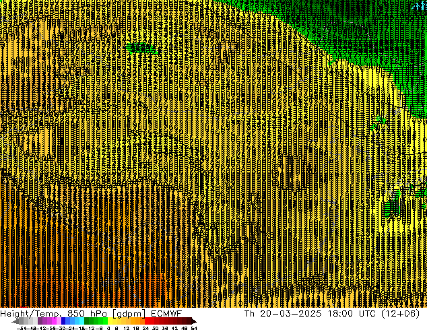The image size is (427, 330).
Task: Click the 'Height/Temp. 850 hPa' title text
Action: click(53, 314)
